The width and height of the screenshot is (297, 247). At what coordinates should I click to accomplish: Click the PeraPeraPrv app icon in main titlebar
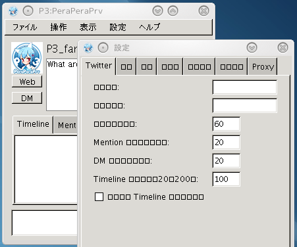tap(13, 11)
